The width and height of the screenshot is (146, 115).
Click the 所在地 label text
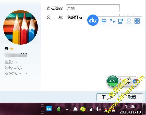tap(11, 73)
